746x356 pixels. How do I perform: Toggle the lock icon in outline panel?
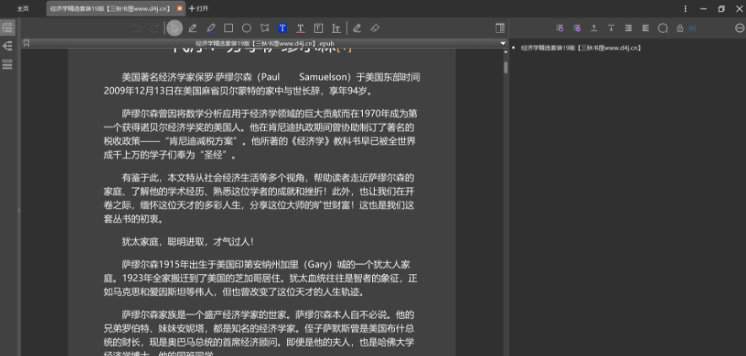click(x=680, y=29)
